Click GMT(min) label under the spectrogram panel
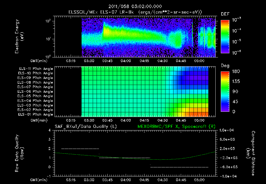Screen dimensions: 266x184 pos(39,61)
